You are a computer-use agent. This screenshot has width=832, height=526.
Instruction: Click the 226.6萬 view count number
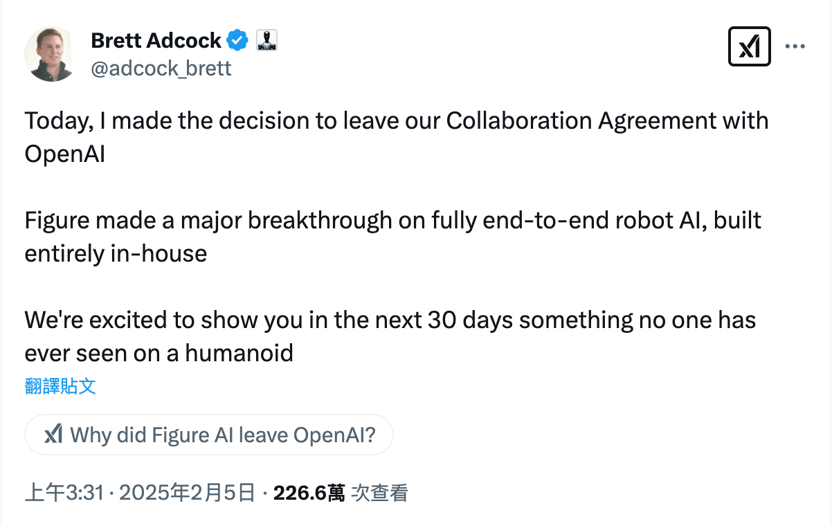(309, 493)
